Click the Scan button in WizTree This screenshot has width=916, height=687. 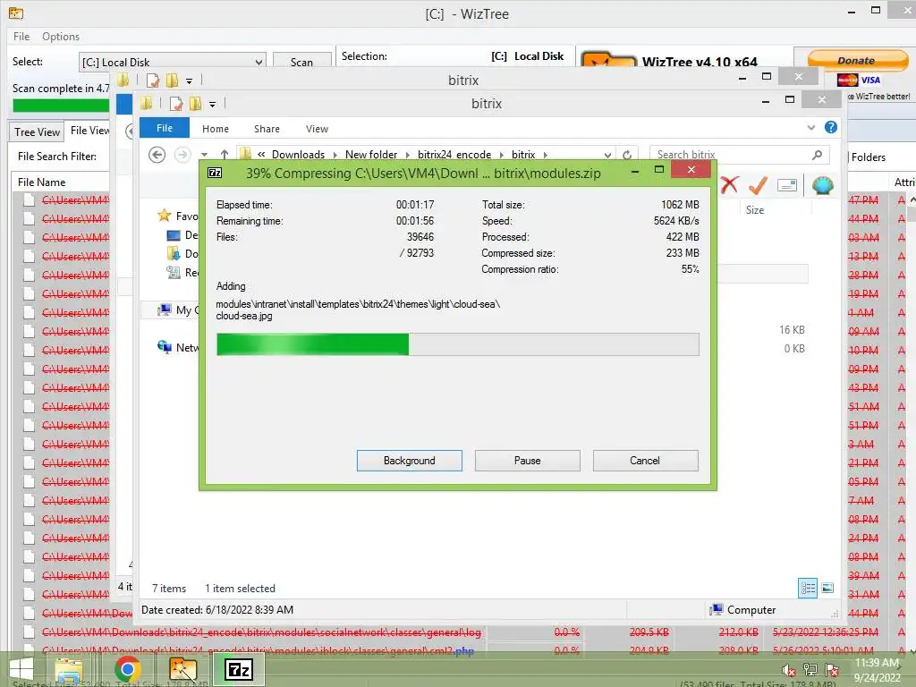tap(301, 62)
